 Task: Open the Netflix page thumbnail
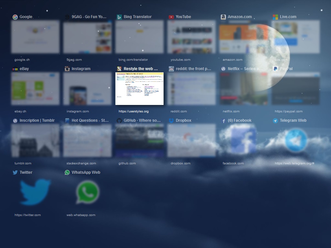point(244,88)
